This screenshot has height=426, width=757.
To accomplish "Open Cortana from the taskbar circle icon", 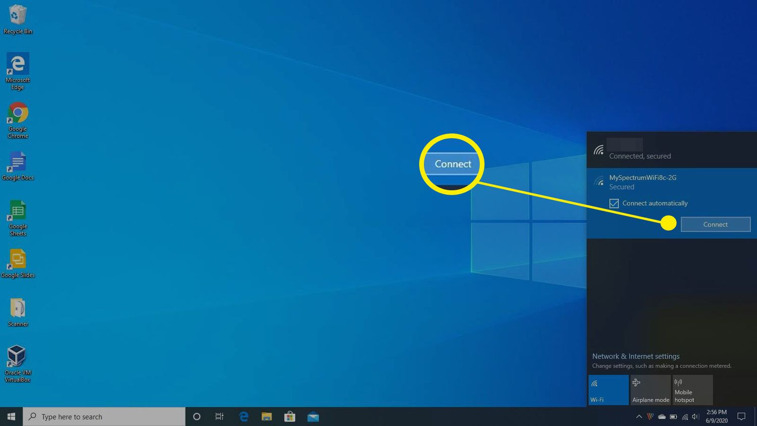I will click(x=197, y=417).
